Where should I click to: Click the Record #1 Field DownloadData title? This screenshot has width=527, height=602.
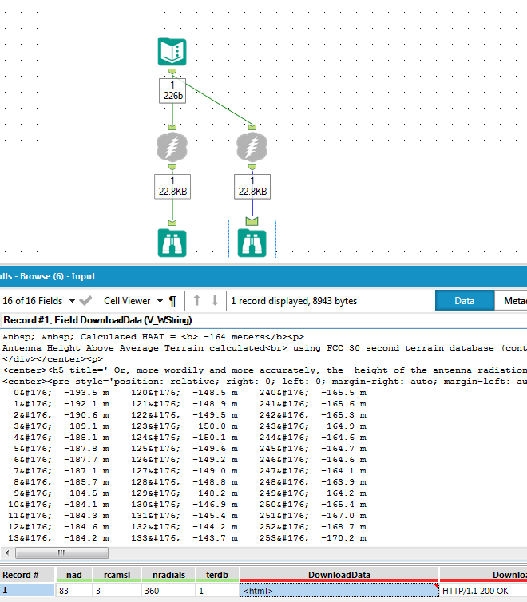click(97, 320)
